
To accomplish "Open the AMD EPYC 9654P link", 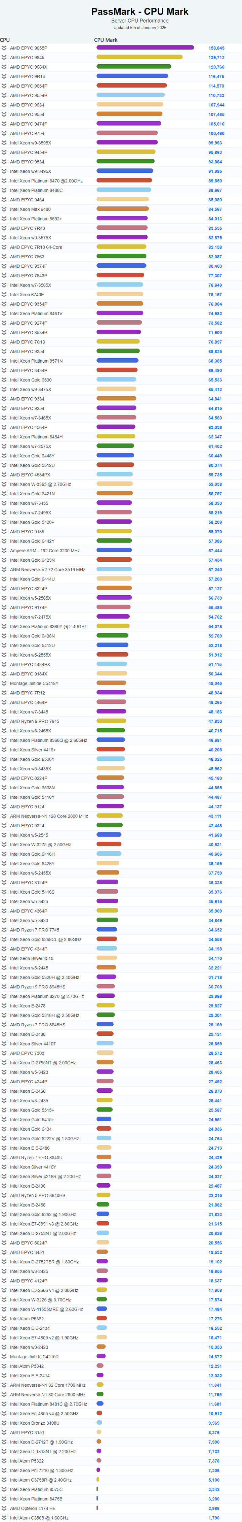I will (28, 86).
